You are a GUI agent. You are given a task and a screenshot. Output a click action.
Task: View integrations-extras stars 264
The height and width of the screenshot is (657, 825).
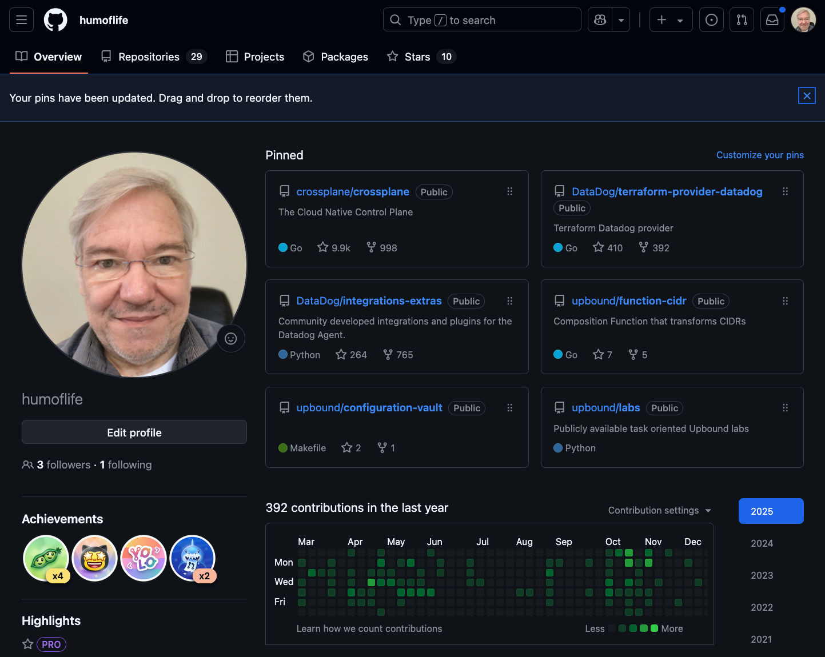coord(351,354)
